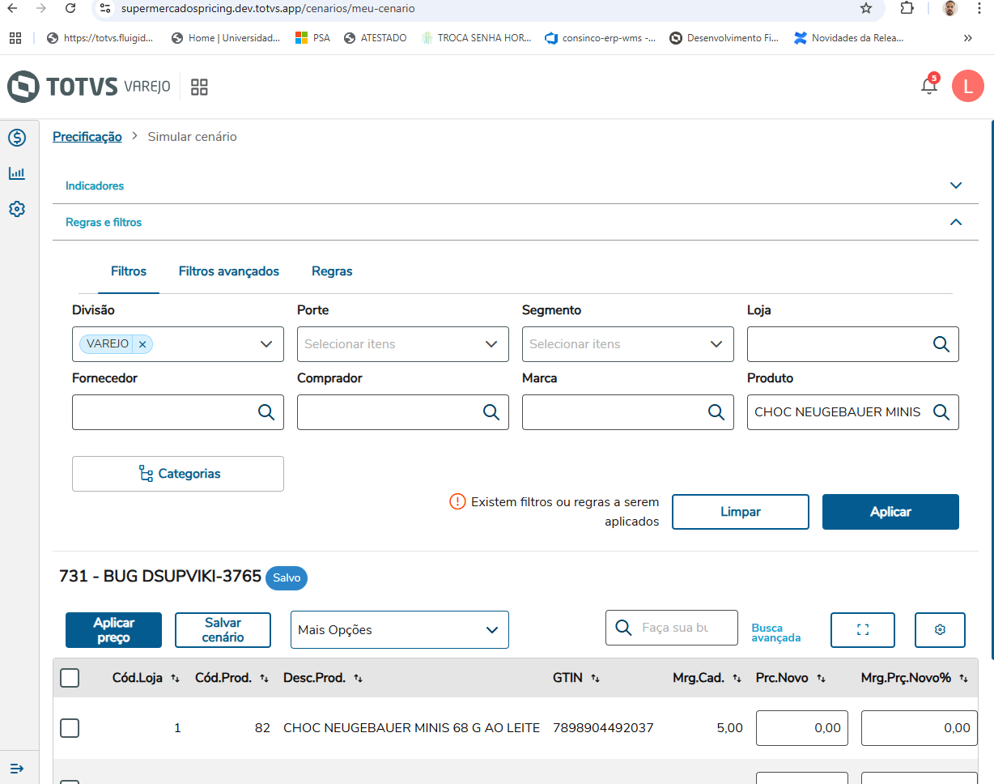Open notifications bell with 5 badge
The image size is (994, 784).
click(x=929, y=85)
